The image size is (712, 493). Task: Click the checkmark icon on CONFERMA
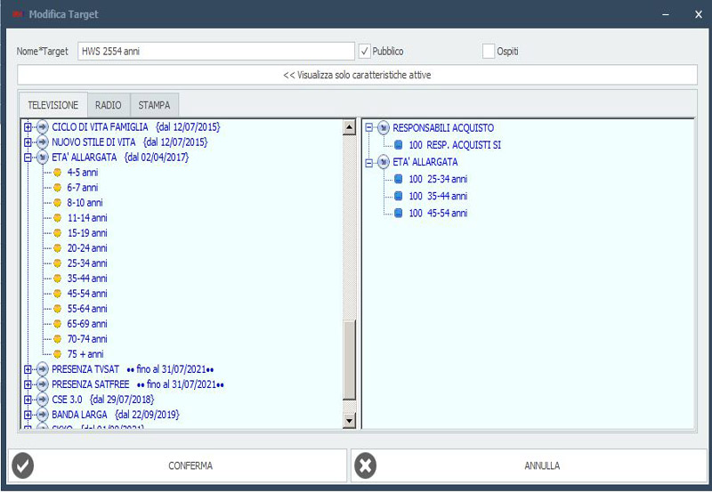23,465
